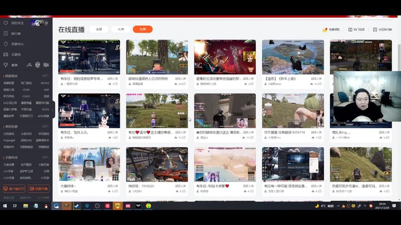Open the Windows Start menu

point(5,206)
